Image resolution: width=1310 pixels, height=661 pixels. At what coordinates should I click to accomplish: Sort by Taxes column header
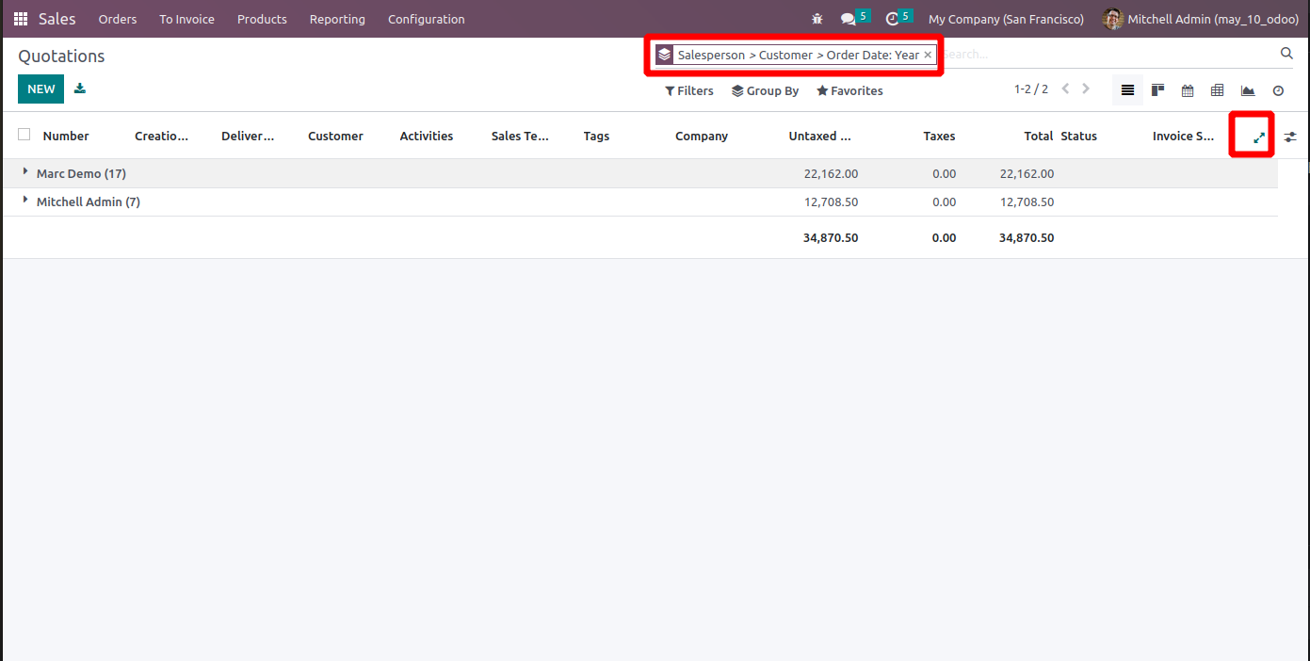(x=939, y=136)
